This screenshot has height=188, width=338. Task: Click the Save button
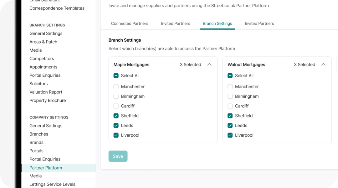point(118,156)
